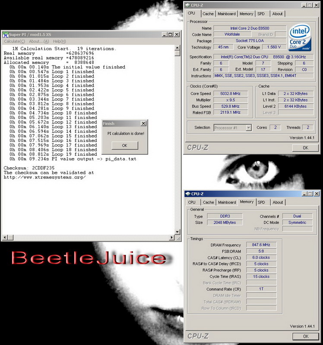
Task: Open the Help menu in Super PI
Action: 59,41
